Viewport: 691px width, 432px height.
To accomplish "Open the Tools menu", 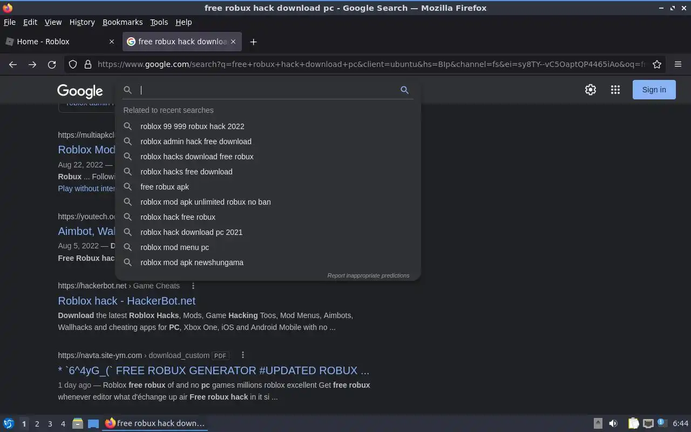I will pyautogui.click(x=159, y=22).
